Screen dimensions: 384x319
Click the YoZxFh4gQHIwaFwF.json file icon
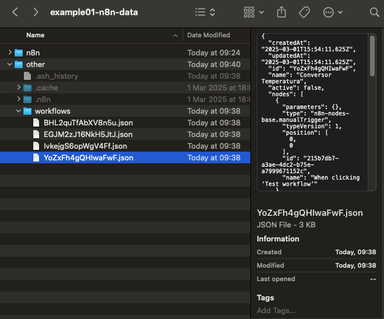coord(36,157)
